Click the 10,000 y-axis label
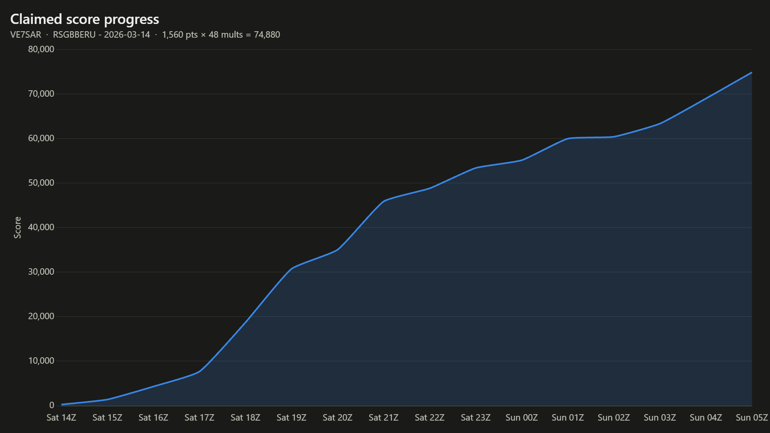Screen dimensions: 770x433 (41, 361)
